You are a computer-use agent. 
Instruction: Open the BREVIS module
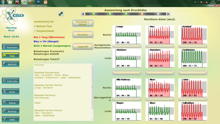10,64
